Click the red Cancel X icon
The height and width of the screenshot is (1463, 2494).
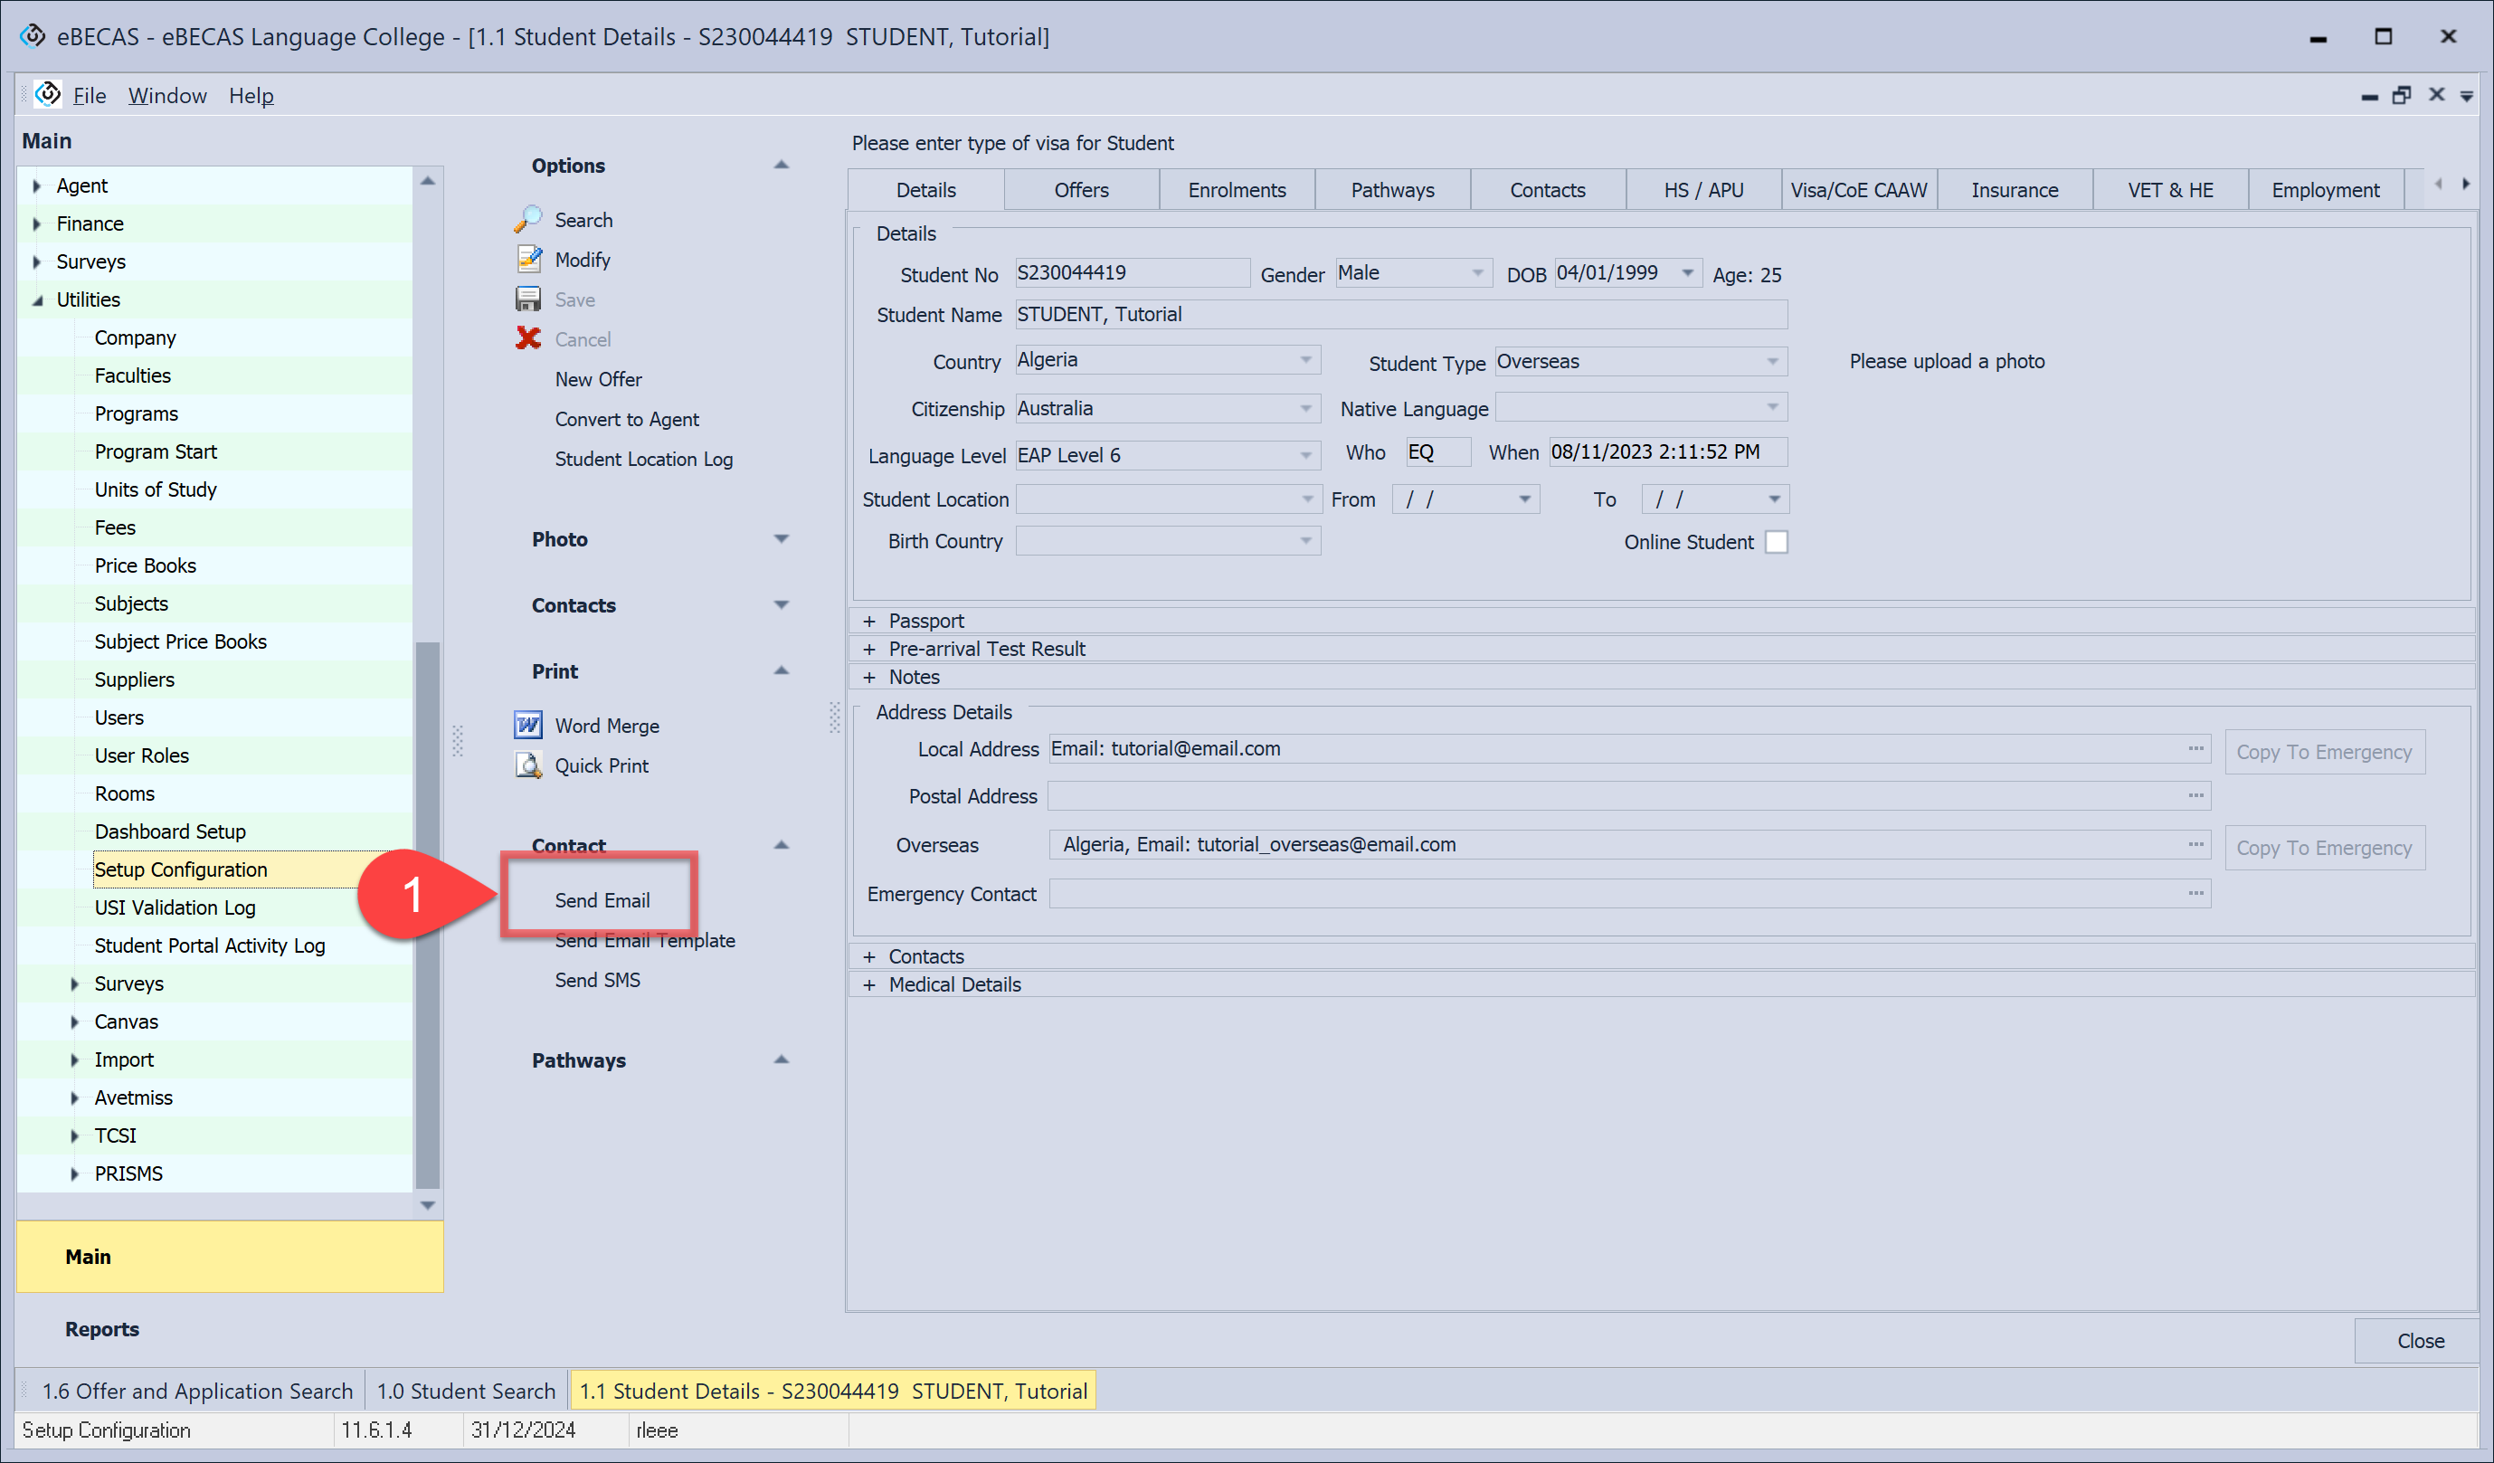click(x=528, y=338)
